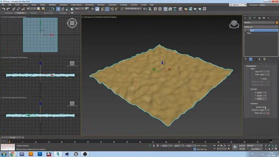Image resolution: width=279 pixels, height=157 pixels.
Task: Open the Modifiers menu
Action: pyautogui.click(x=52, y=5)
